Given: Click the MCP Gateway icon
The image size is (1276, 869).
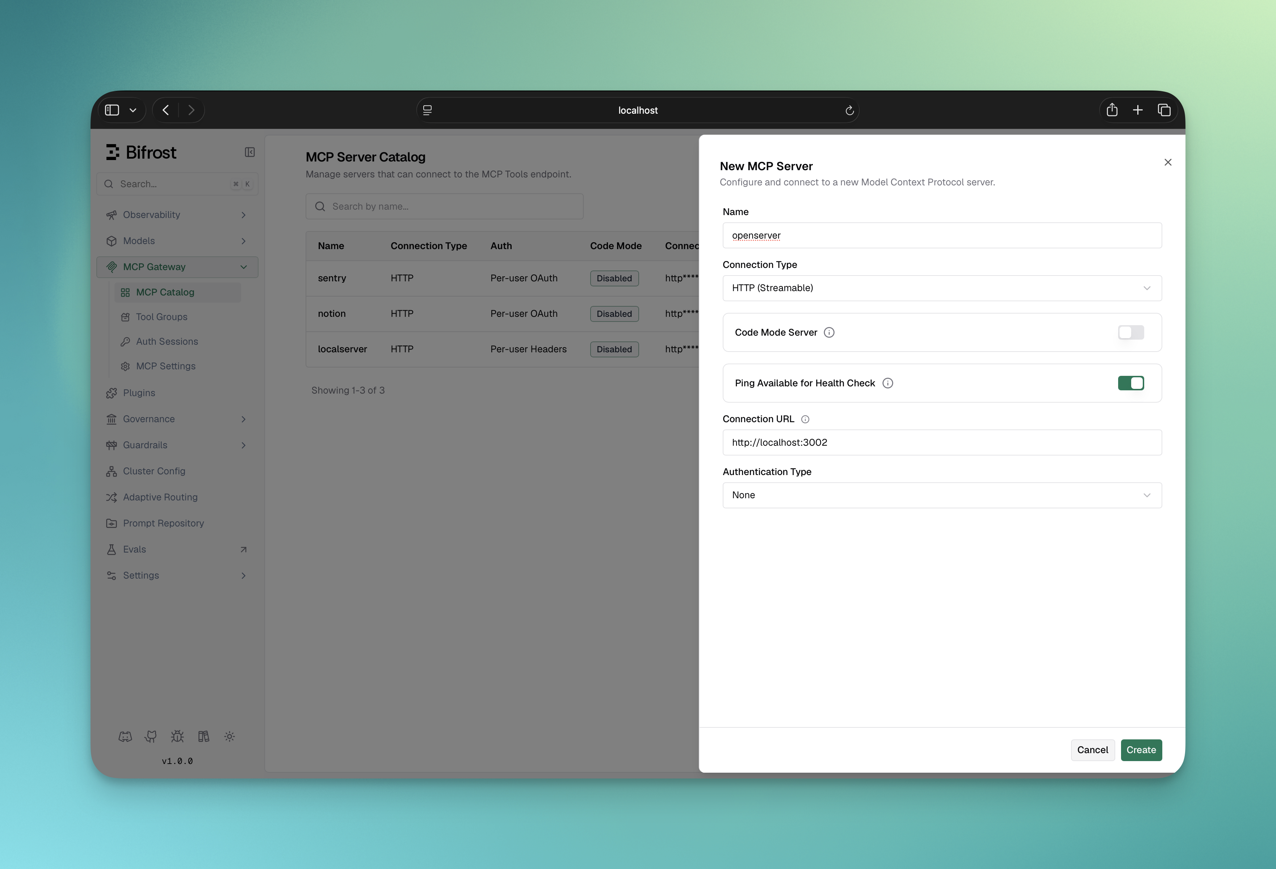Looking at the screenshot, I should coord(112,267).
